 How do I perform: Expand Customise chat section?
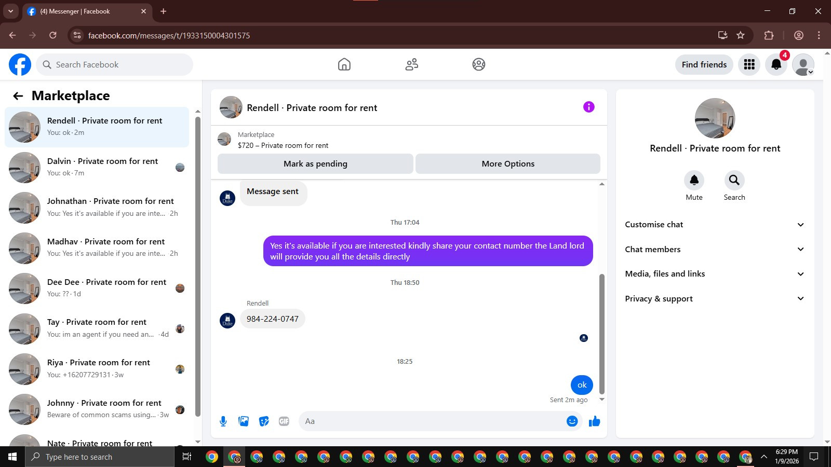(715, 225)
